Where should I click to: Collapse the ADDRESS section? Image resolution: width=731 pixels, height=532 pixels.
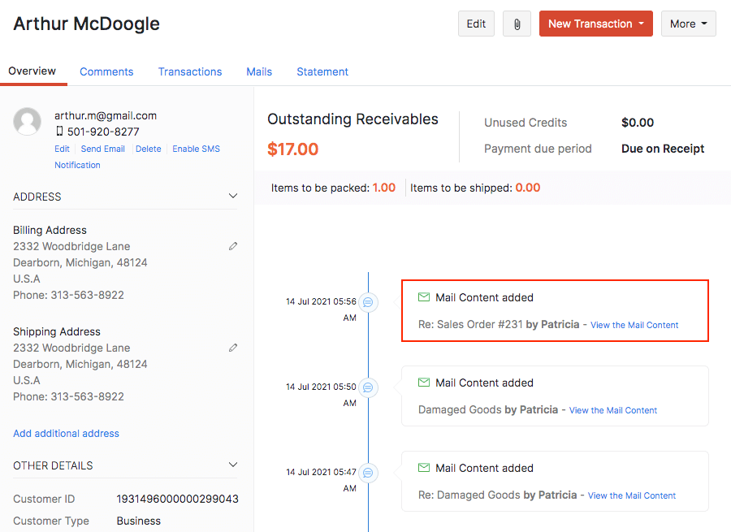pyautogui.click(x=233, y=196)
